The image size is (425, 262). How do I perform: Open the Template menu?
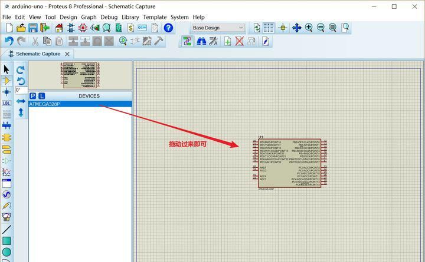point(155,17)
